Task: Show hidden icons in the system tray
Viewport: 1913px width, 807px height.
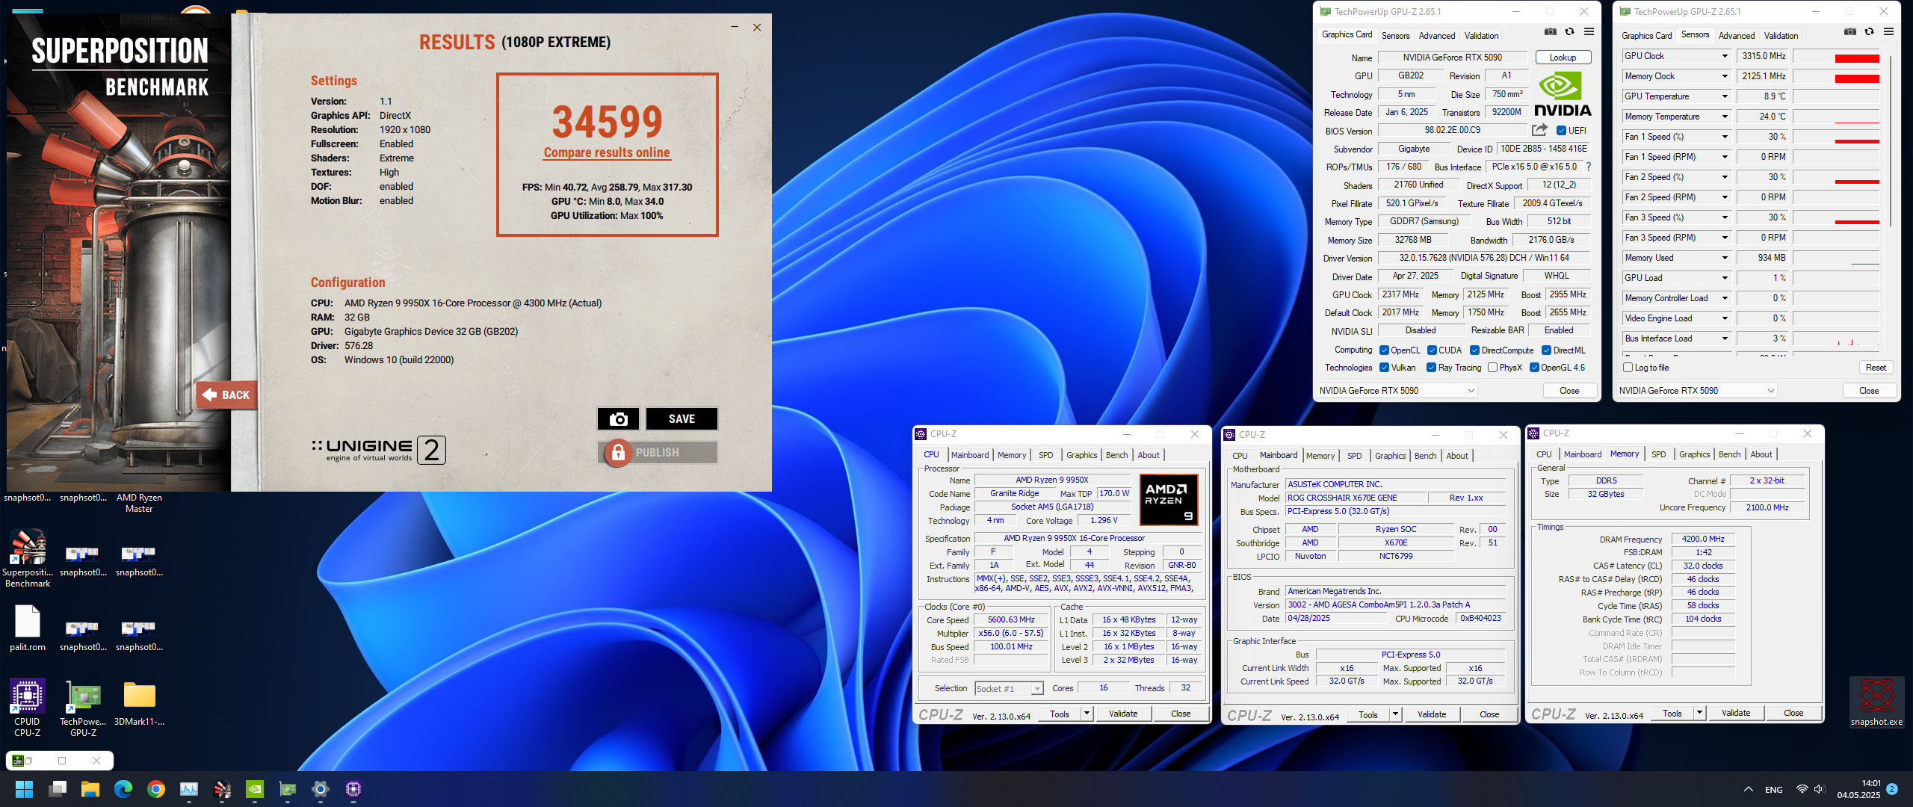Action: click(x=1749, y=789)
